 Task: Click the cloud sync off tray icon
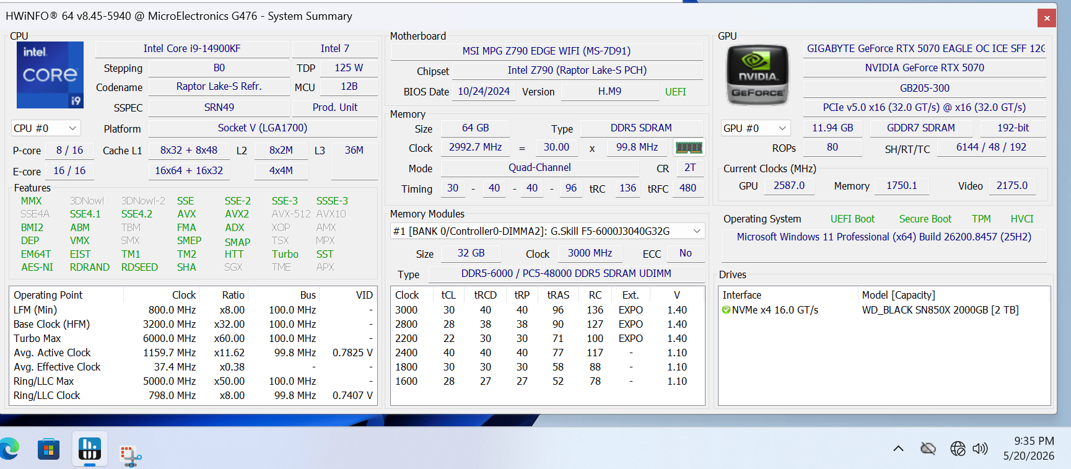pos(928,449)
